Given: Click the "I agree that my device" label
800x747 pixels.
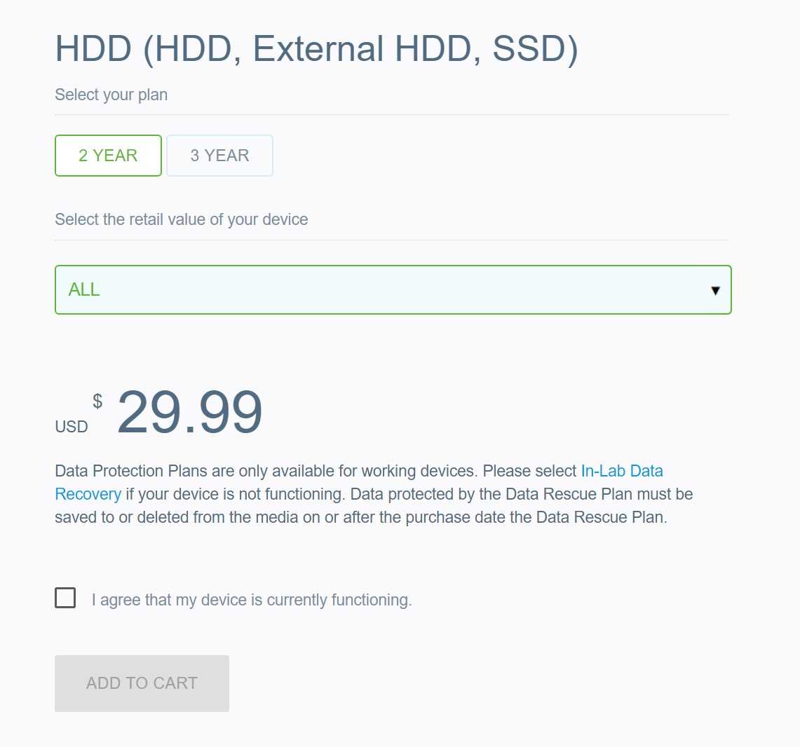Looking at the screenshot, I should 251,600.
